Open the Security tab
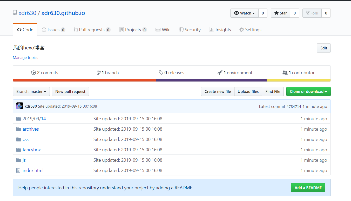 pos(190,30)
